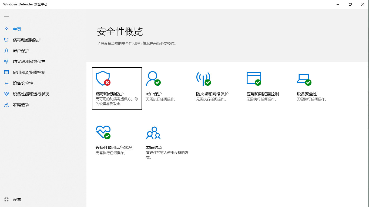Open 病毒和威胁防护 from sidebar
This screenshot has height=207, width=369.
pos(27,40)
